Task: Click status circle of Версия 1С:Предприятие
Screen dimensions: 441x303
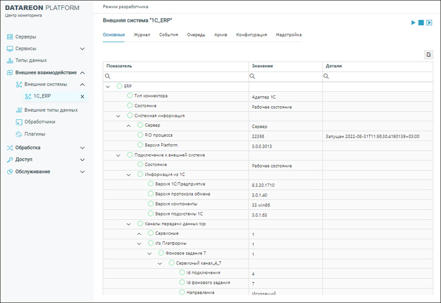Action: (150, 184)
